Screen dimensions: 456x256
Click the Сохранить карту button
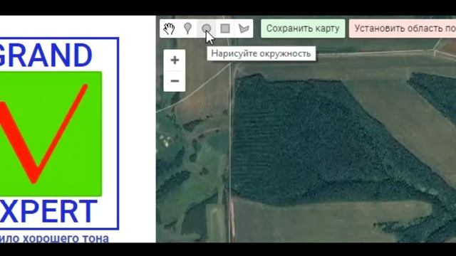pos(303,28)
